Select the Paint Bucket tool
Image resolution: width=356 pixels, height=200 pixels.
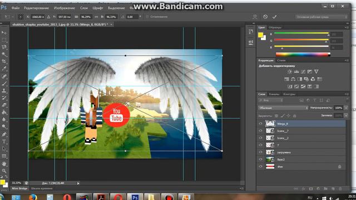(4, 112)
